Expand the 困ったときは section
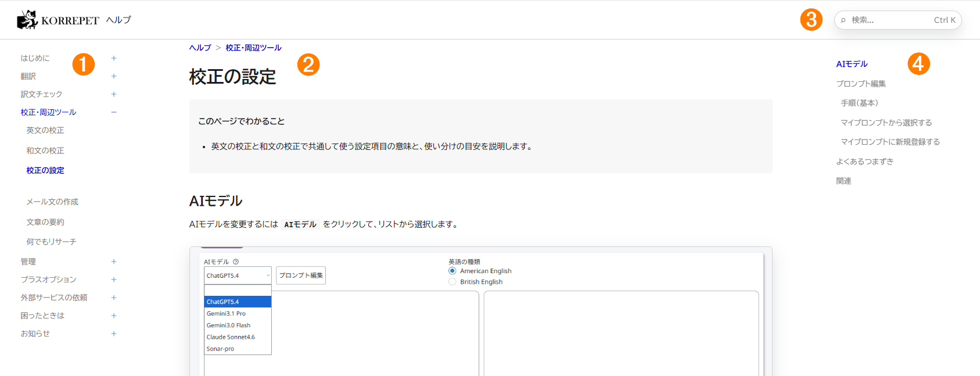This screenshot has height=376, width=980. coord(114,316)
